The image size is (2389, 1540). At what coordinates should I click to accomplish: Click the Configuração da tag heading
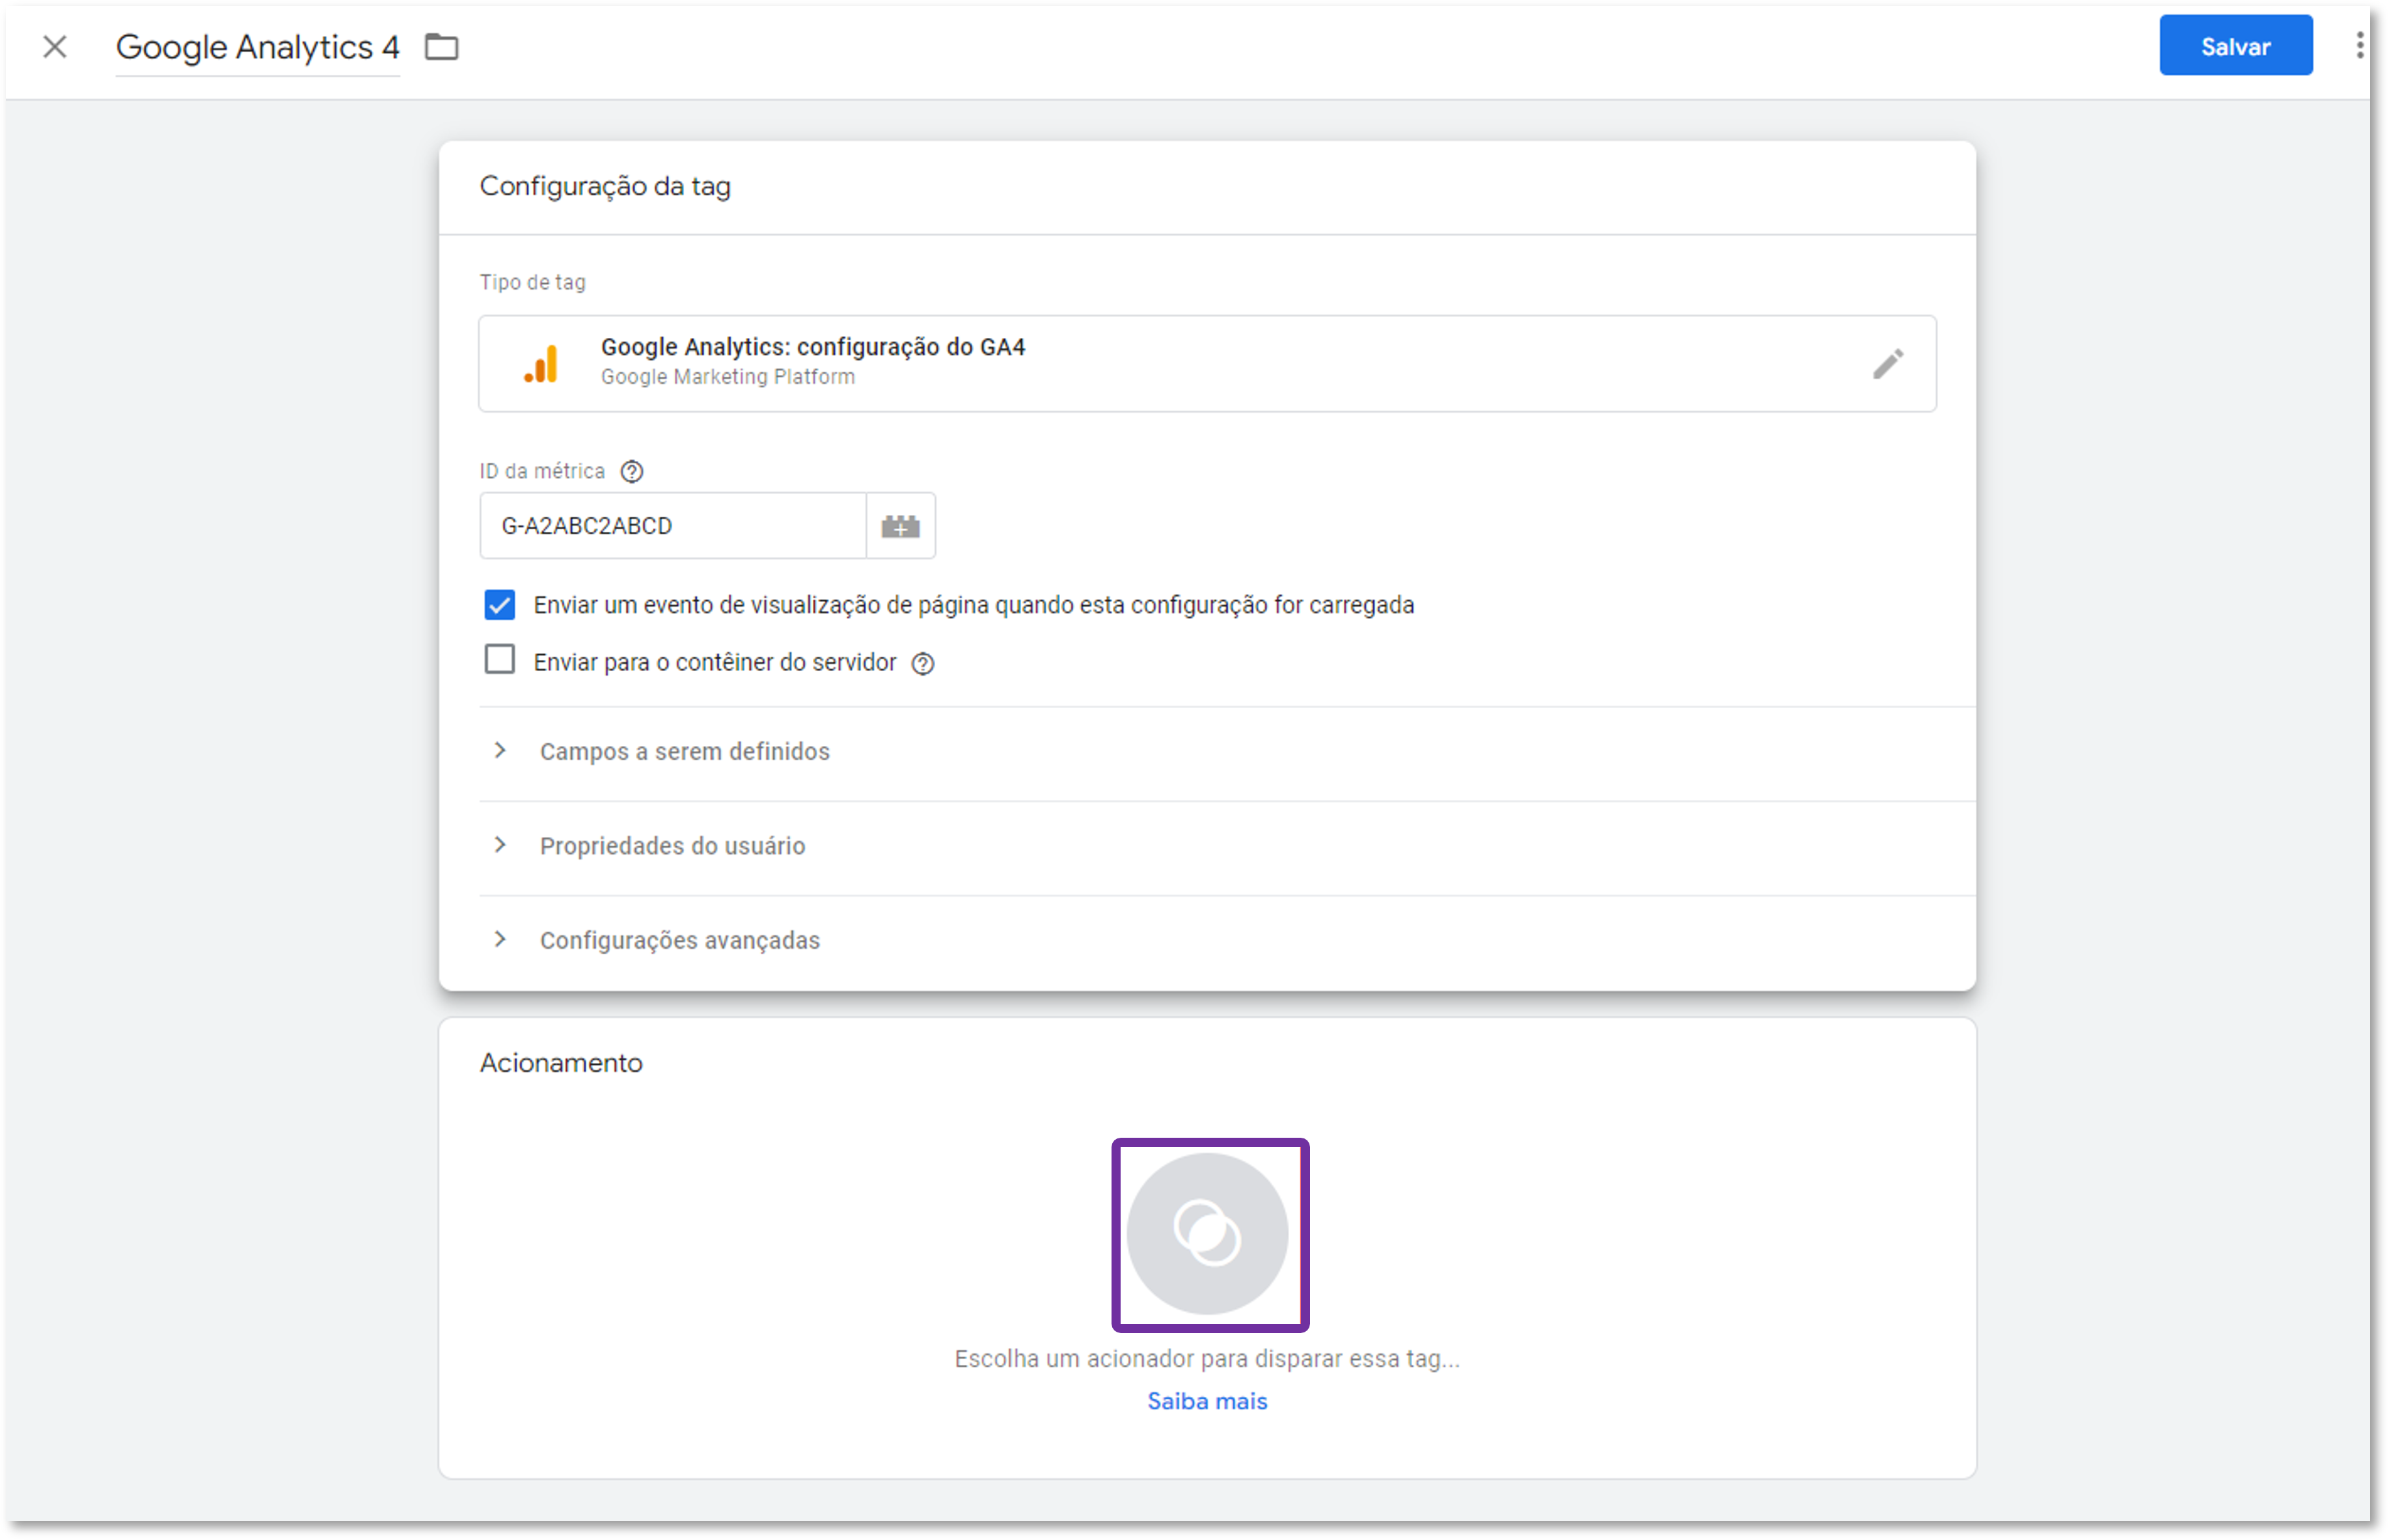point(605,186)
